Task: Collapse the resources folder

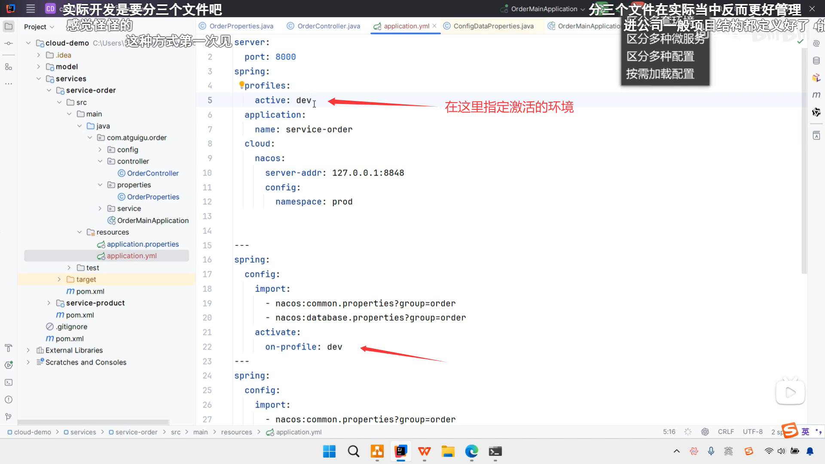Action: (x=79, y=232)
